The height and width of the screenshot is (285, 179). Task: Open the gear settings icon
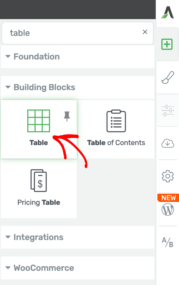[168, 176]
